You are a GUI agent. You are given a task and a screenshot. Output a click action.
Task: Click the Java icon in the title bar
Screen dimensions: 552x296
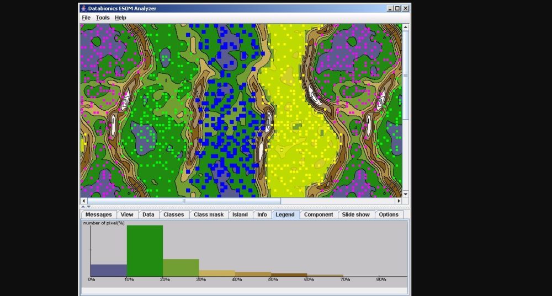point(83,8)
